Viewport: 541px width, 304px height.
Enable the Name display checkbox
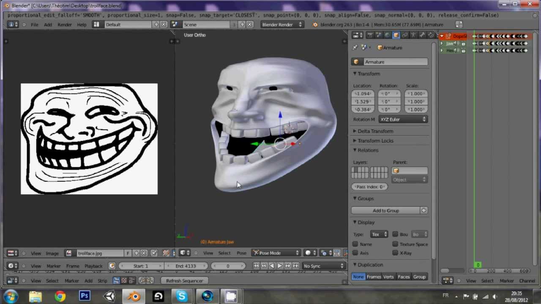[x=355, y=244]
